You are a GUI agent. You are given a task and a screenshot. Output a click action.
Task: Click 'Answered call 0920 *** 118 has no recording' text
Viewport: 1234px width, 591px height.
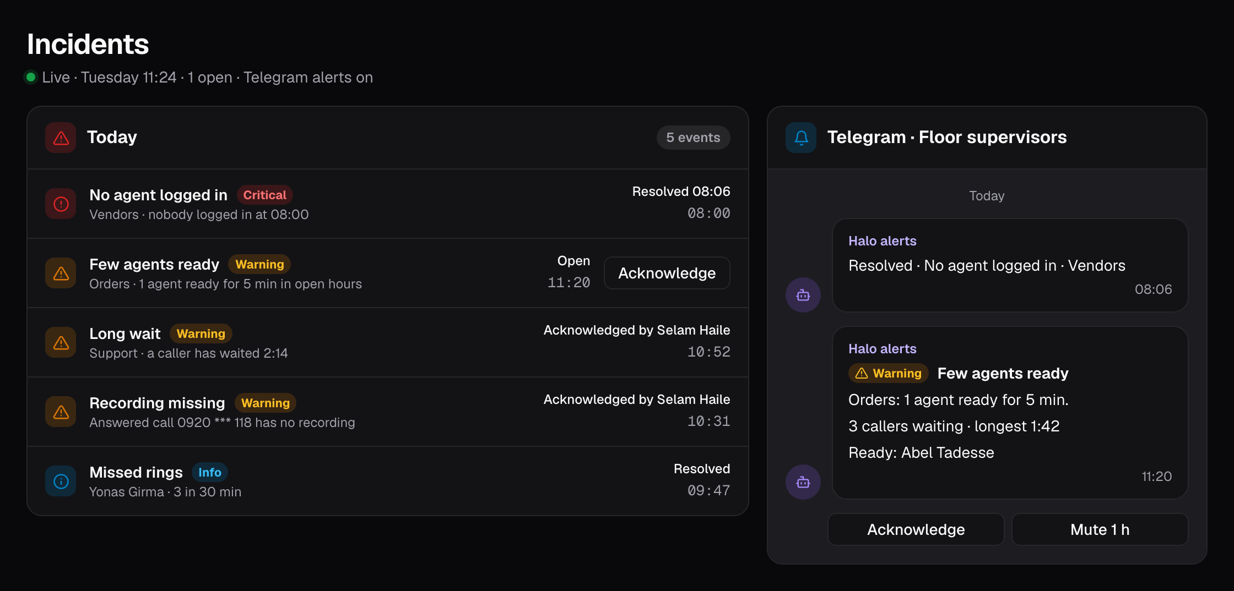[222, 423]
